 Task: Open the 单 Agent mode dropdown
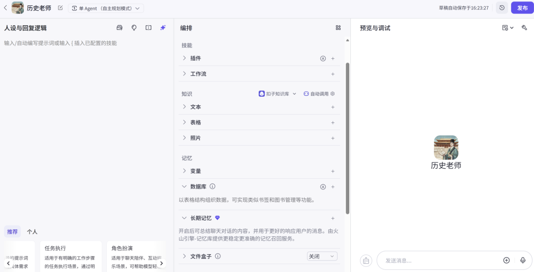(x=106, y=8)
